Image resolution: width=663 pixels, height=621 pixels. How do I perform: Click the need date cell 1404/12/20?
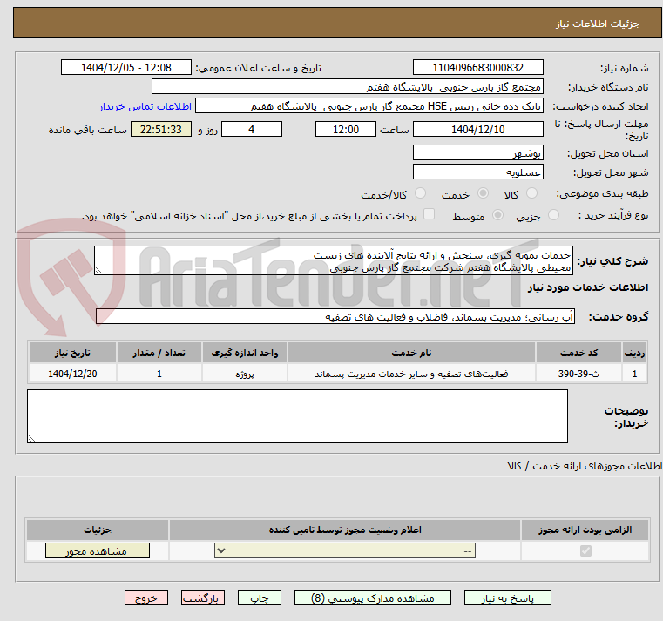point(72,374)
